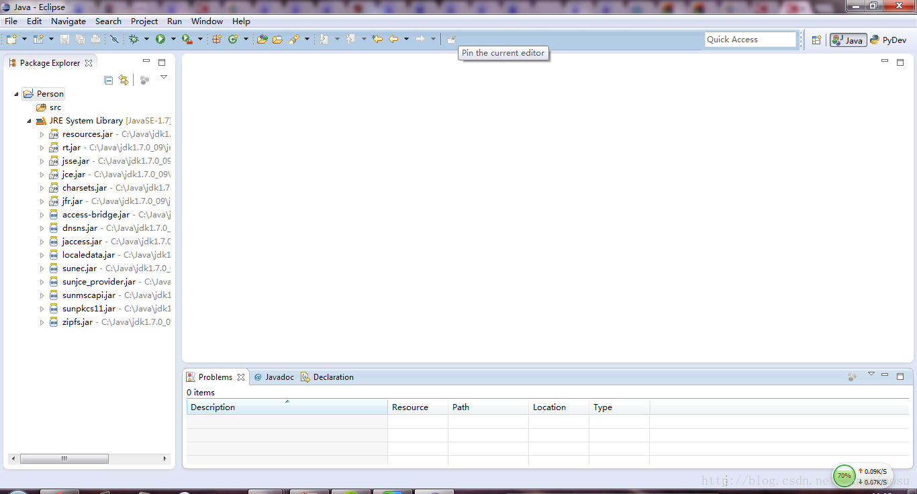The height and width of the screenshot is (494, 917).
Task: Navigate Back with the left arrow
Action: point(393,40)
